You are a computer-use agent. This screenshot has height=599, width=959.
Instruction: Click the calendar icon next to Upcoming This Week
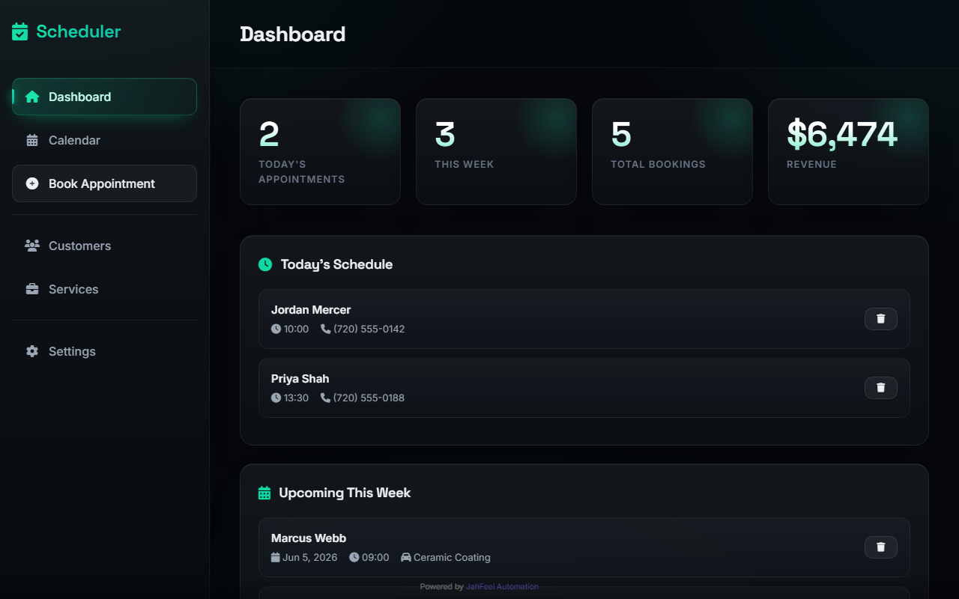click(x=264, y=493)
